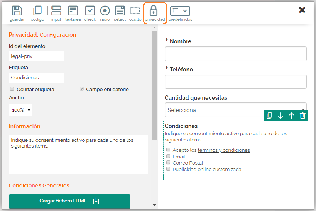Close the form editor
This screenshot has height=211, width=316.
(x=302, y=10)
